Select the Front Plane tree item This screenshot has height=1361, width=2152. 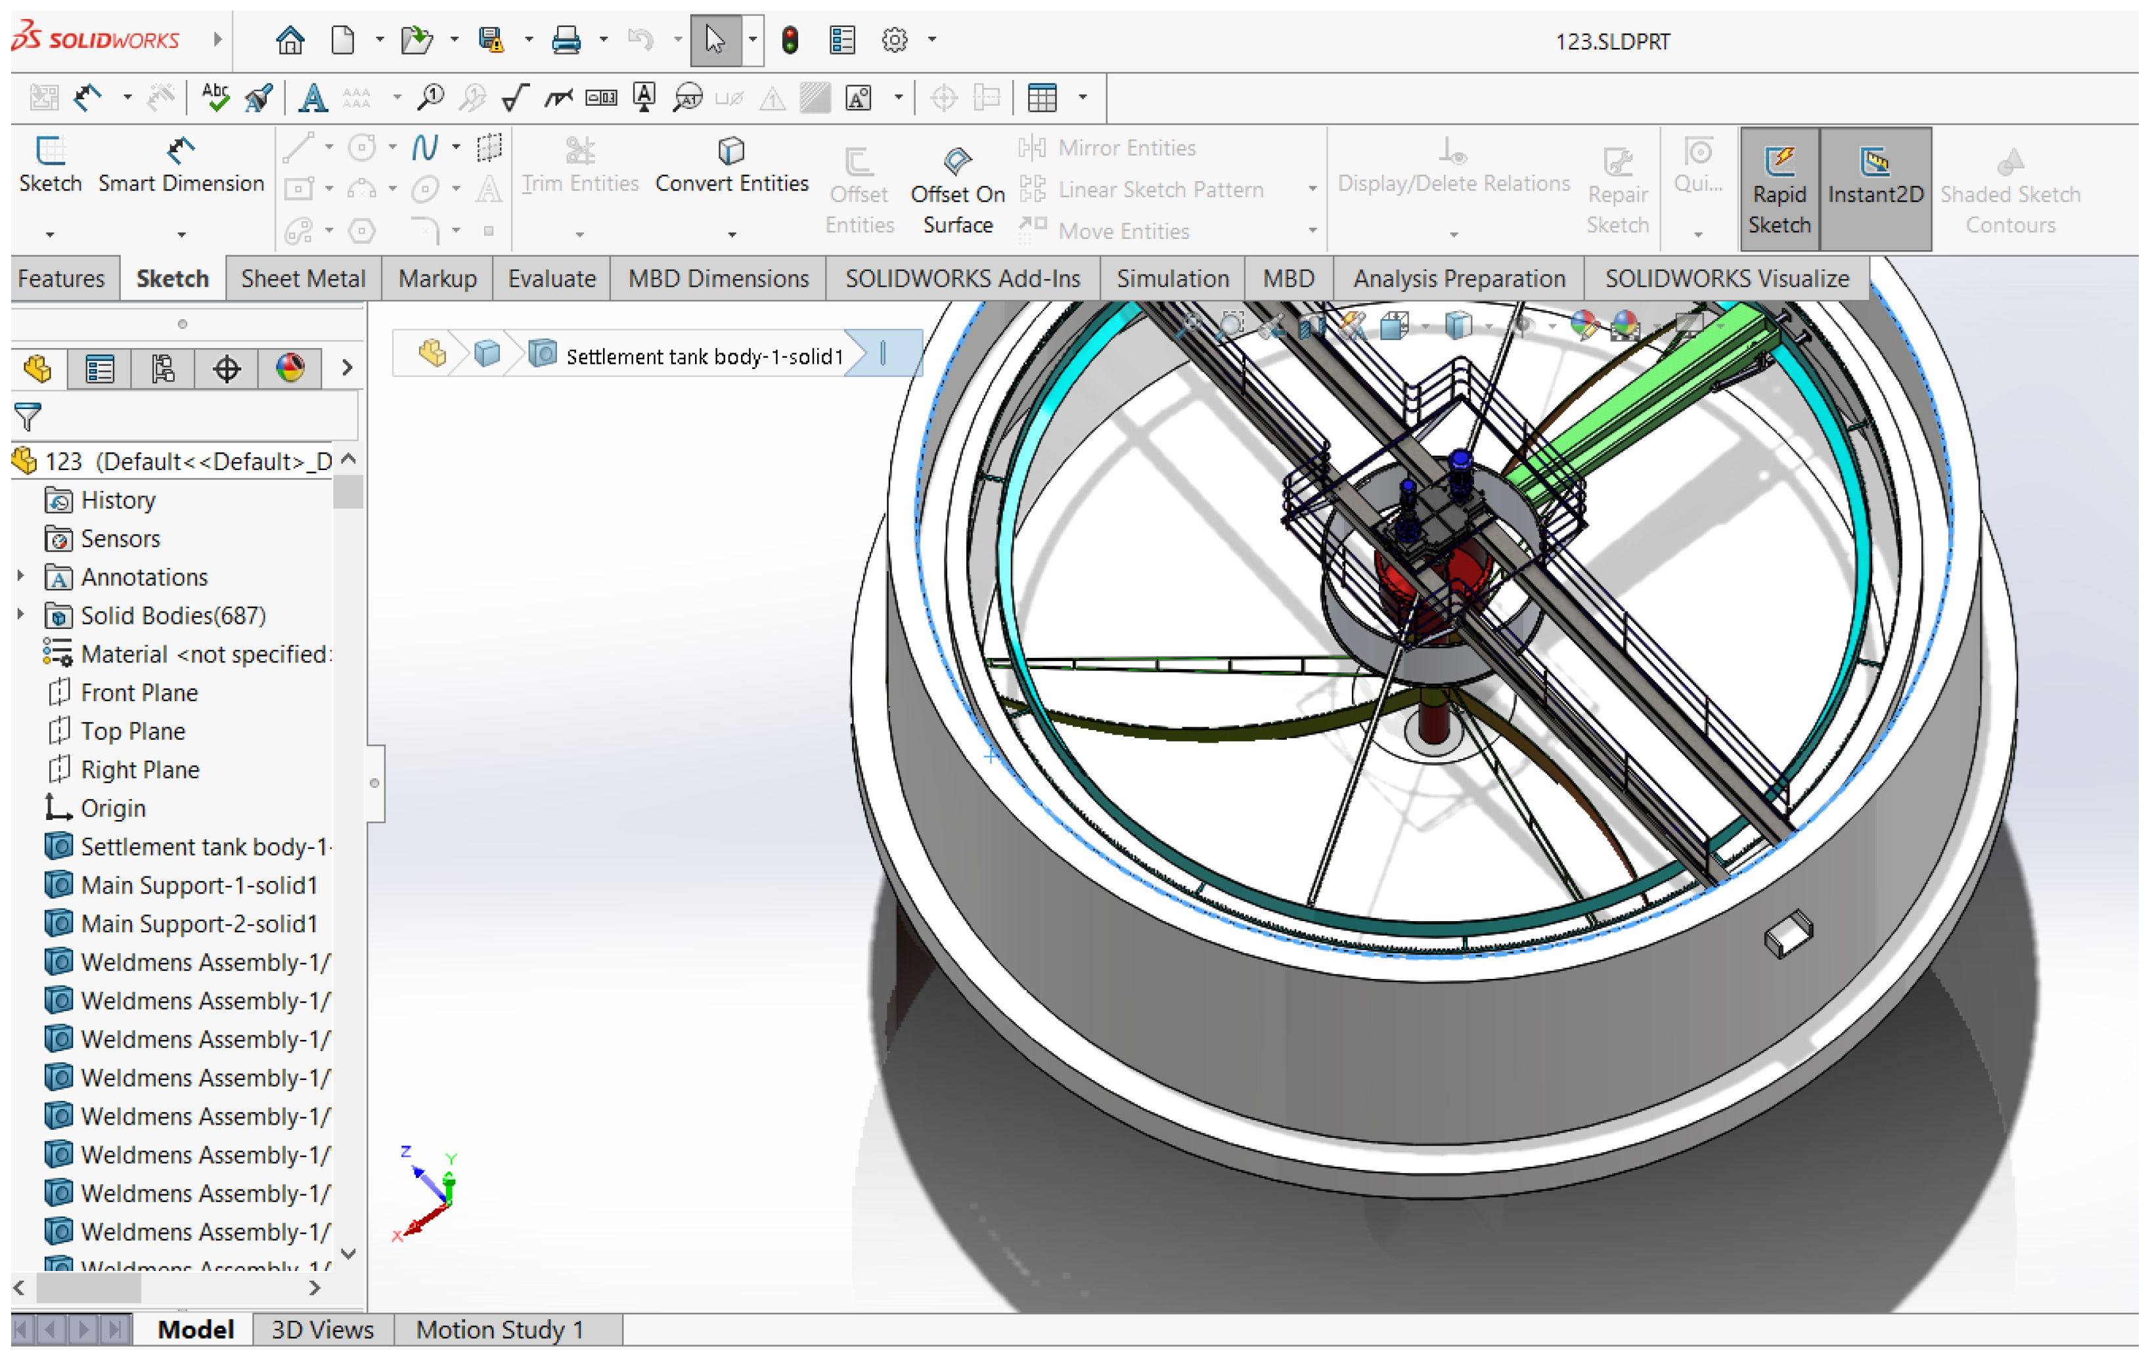coord(139,692)
